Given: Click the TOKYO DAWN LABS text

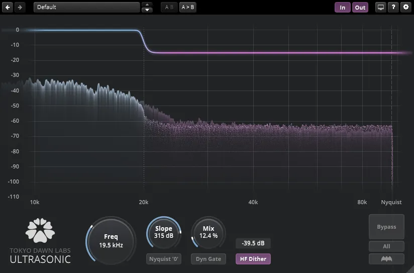Looking at the screenshot, I should (40, 250).
